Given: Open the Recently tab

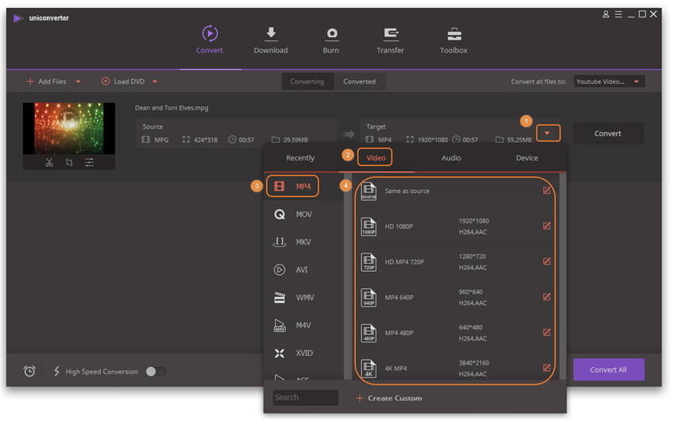Looking at the screenshot, I should tap(300, 158).
